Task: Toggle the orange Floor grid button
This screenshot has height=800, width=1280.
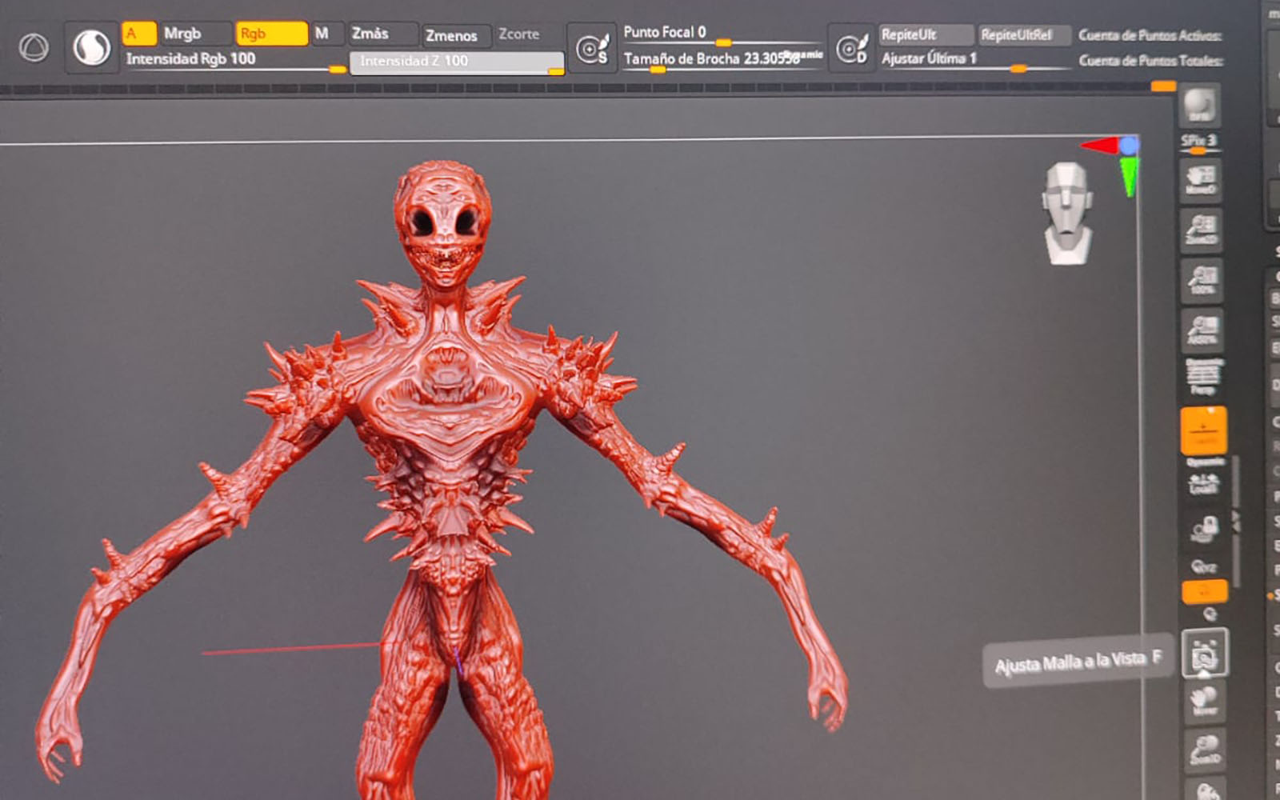Action: tap(1204, 430)
